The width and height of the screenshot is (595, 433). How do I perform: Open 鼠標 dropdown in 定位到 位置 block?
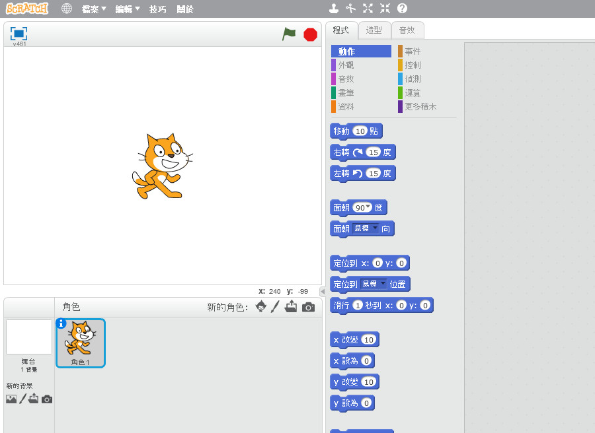[374, 283]
